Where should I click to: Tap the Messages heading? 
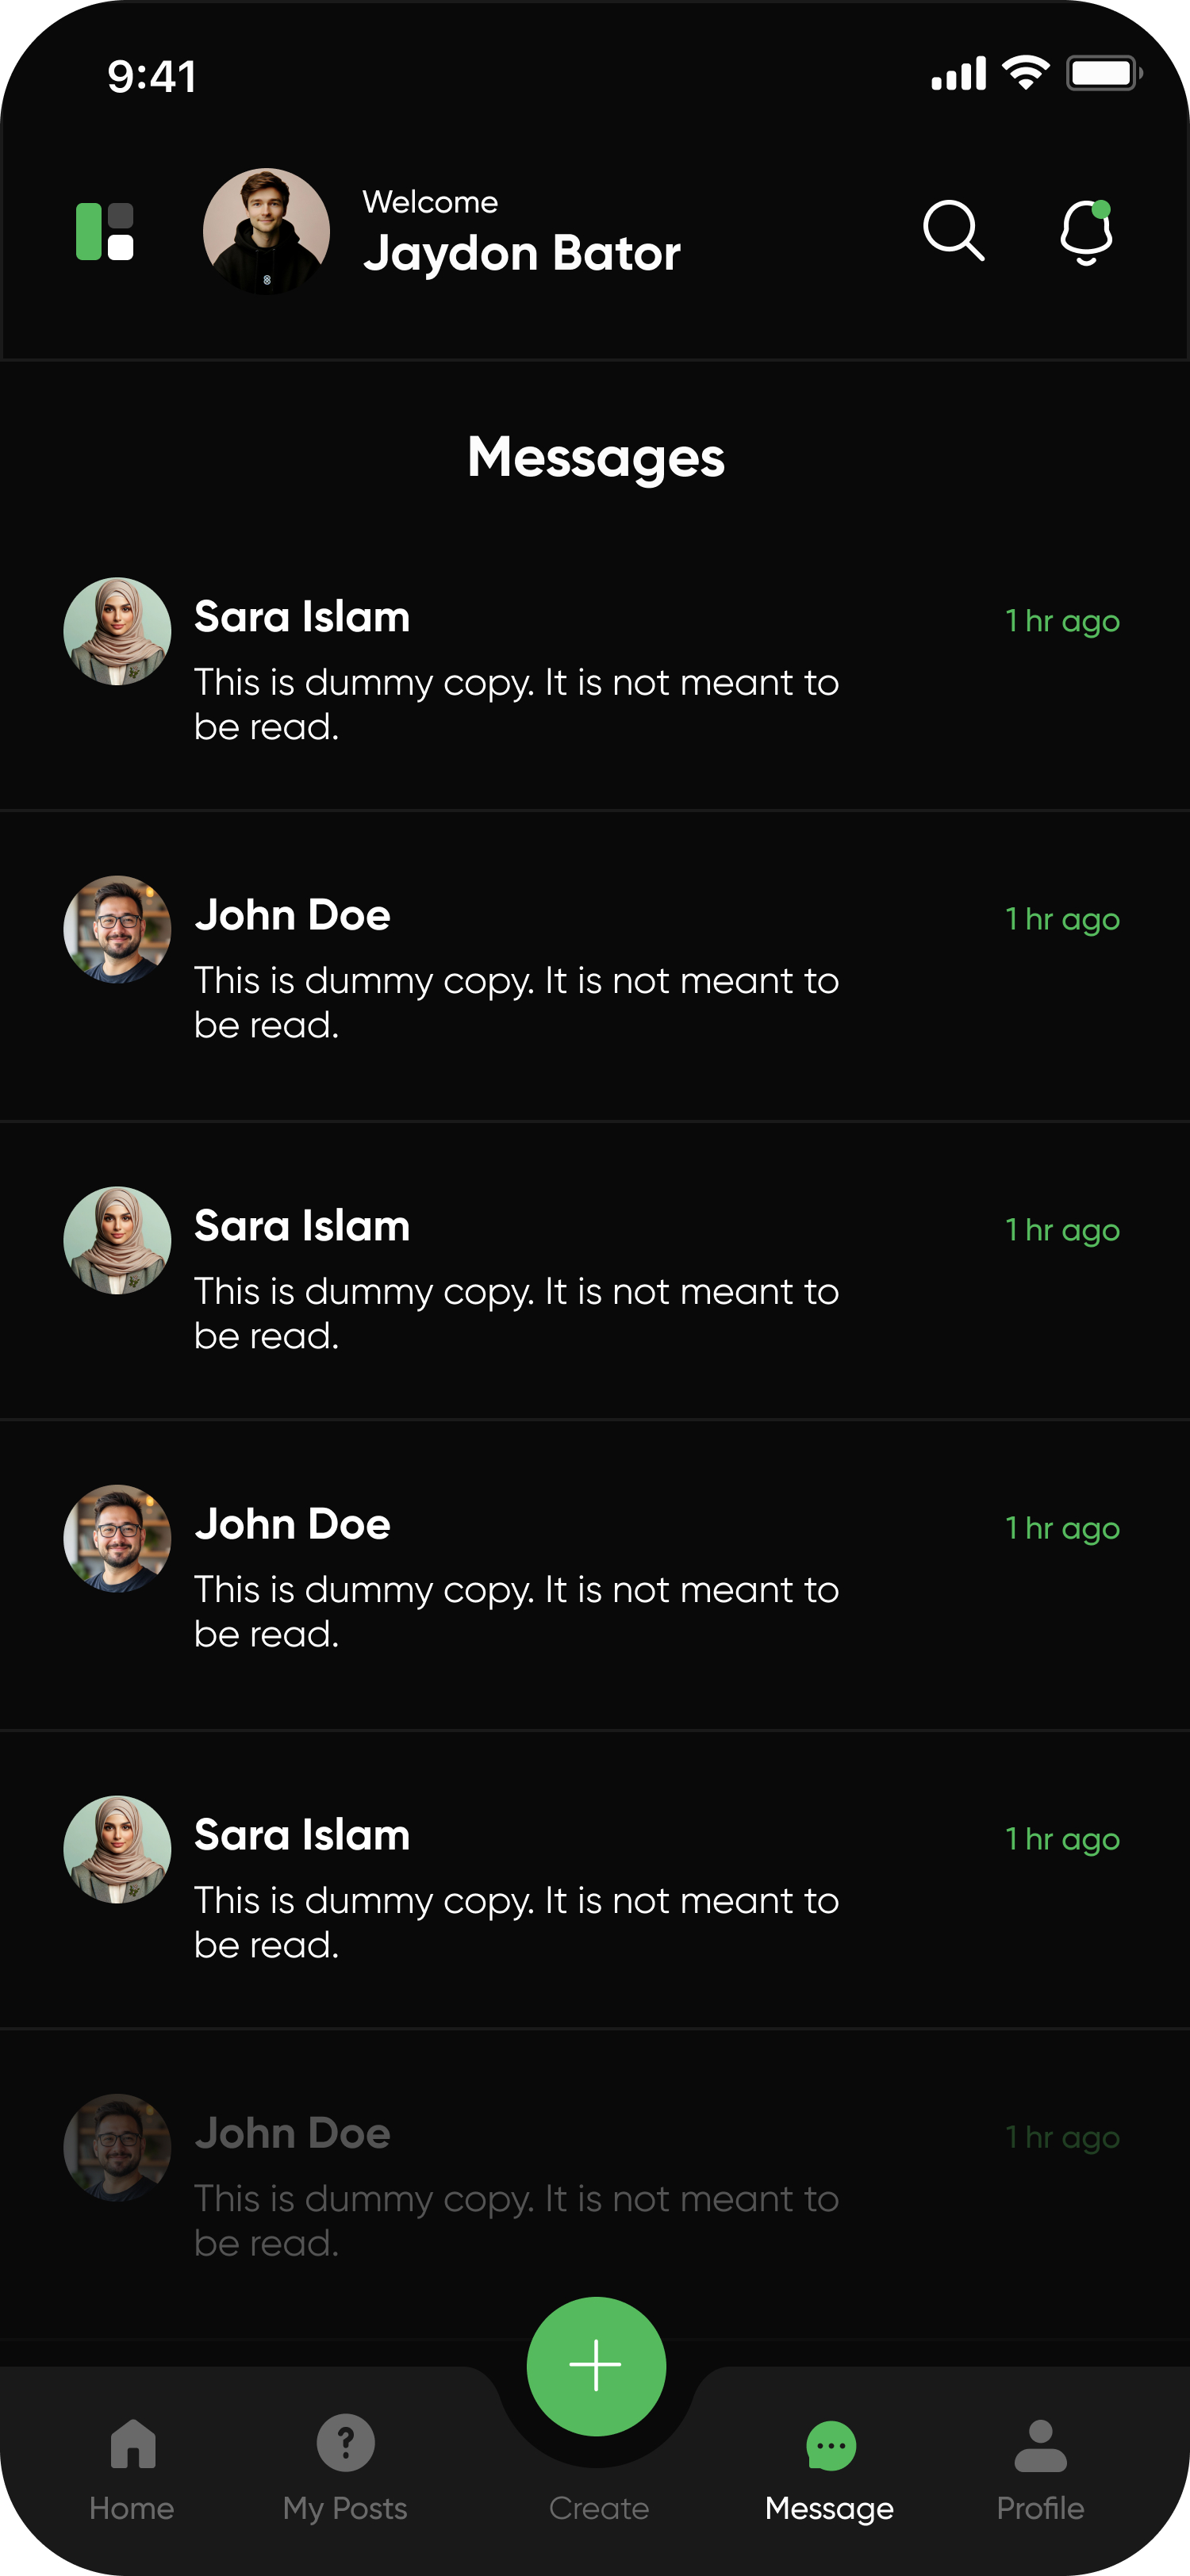click(596, 458)
